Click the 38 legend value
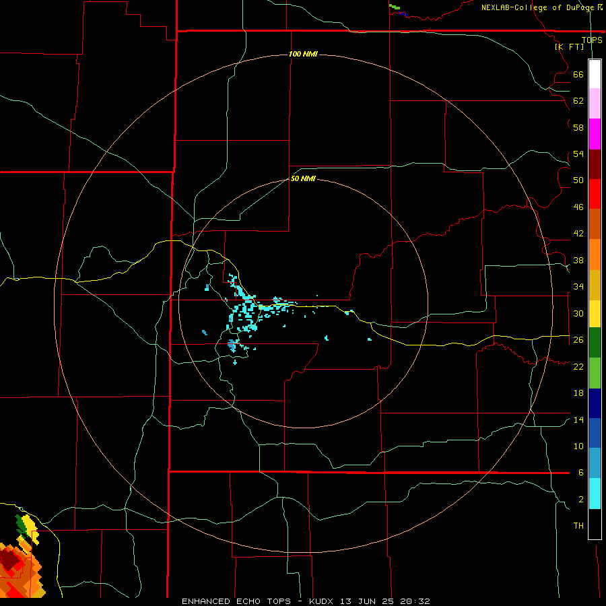The height and width of the screenshot is (606, 606). click(x=578, y=260)
